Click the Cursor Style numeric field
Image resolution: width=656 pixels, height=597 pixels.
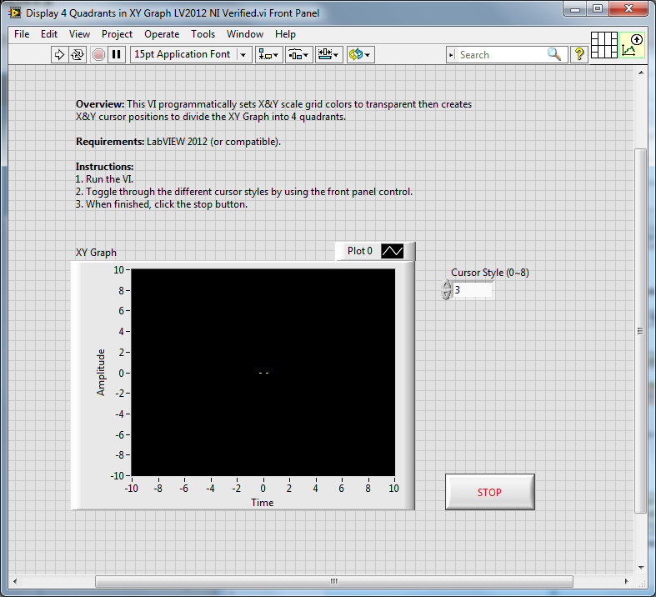pos(473,290)
